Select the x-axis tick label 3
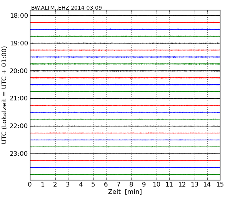The width and height of the screenshot is (250, 200). point(68,184)
